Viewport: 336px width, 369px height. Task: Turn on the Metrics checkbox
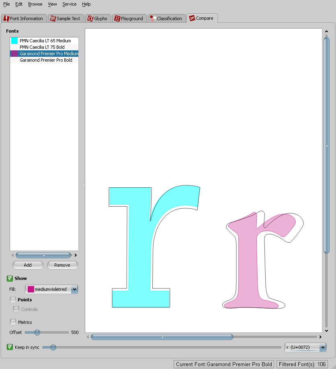13,322
